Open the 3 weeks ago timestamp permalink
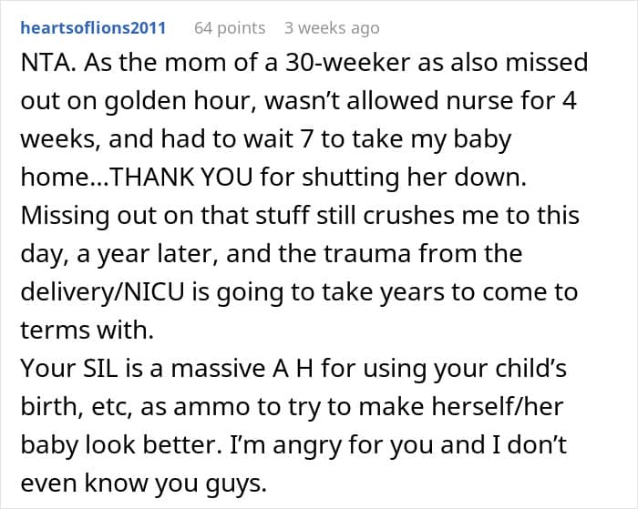This screenshot has height=509, width=638. pos(332,28)
